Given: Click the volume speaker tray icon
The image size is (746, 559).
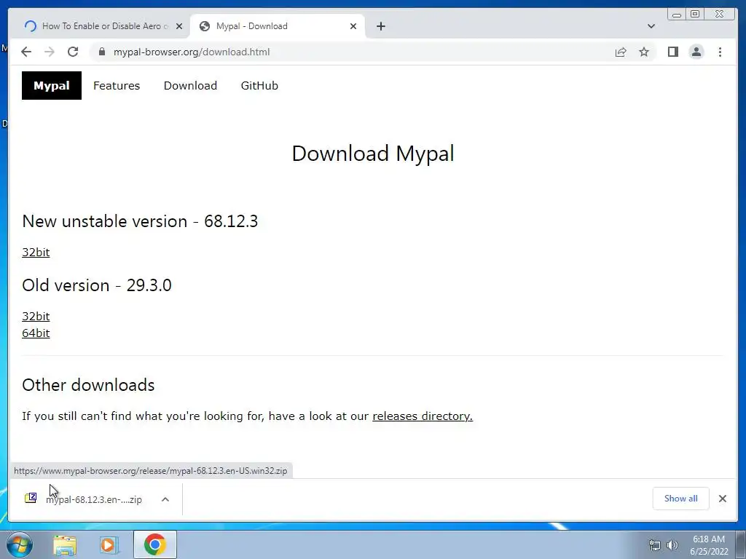Looking at the screenshot, I should coord(672,545).
